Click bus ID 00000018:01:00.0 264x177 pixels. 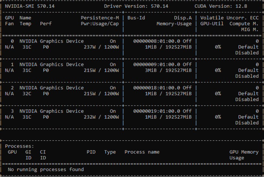pyautogui.click(x=157, y=88)
